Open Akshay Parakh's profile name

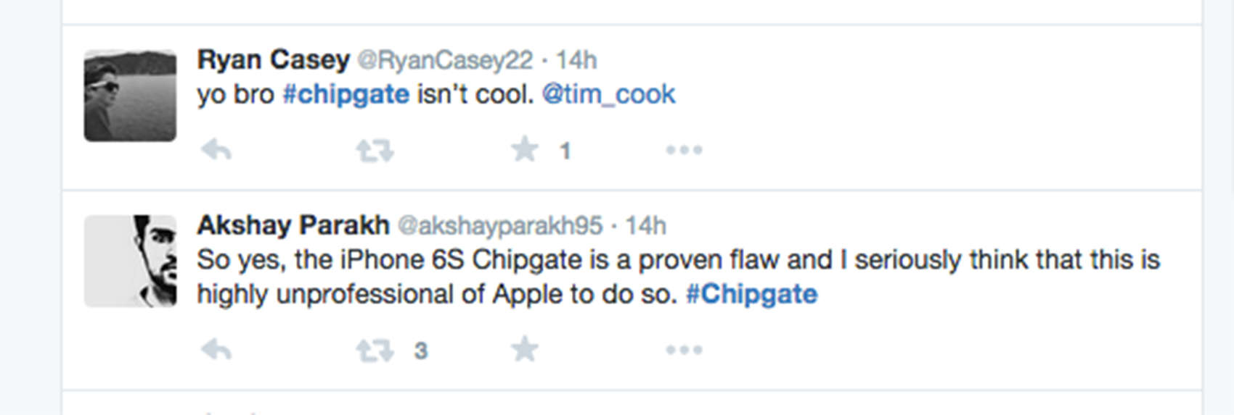293,225
